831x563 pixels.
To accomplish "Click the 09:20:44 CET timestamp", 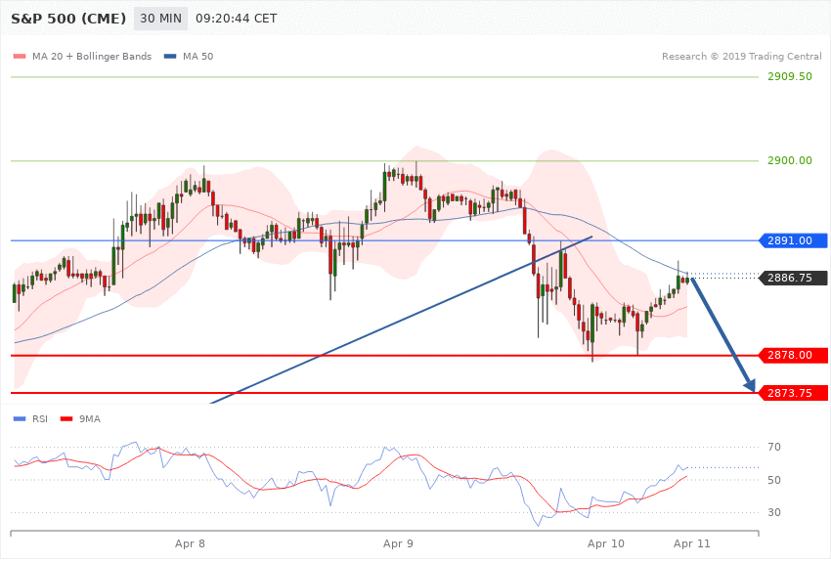I will pyautogui.click(x=237, y=19).
